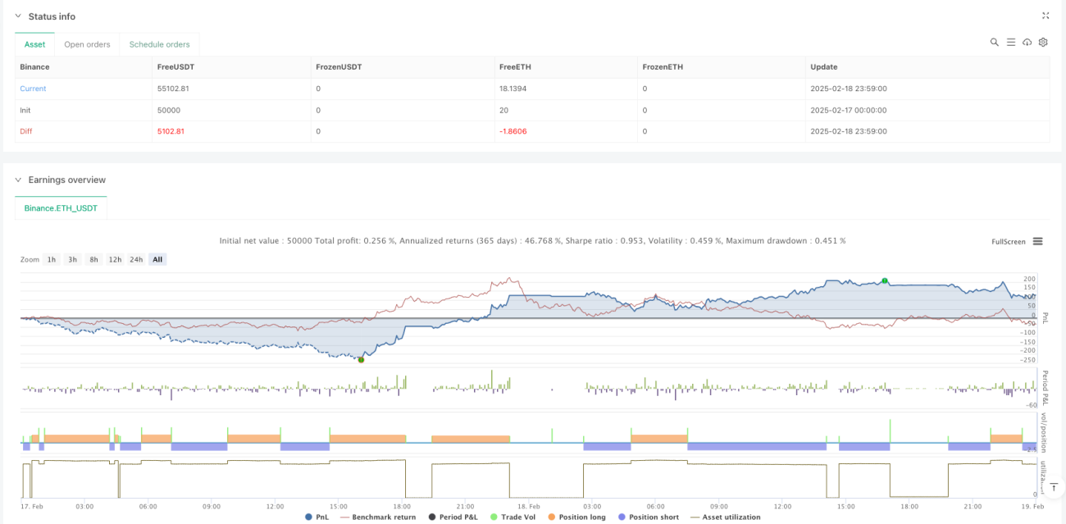1066x524 pixels.
Task: Select the Binance.ETH_USDT tab
Action: (61, 208)
